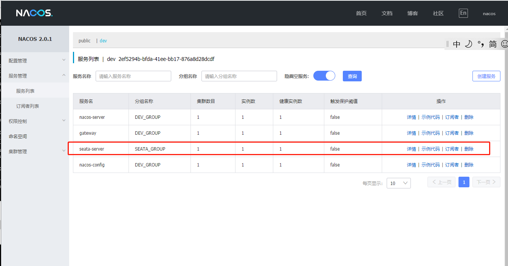508x266 pixels.
Task: Switch language with the En icon
Action: click(x=463, y=13)
